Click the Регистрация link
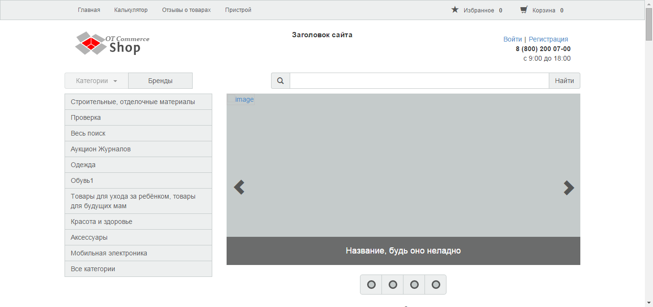This screenshot has height=307, width=653. click(x=548, y=39)
